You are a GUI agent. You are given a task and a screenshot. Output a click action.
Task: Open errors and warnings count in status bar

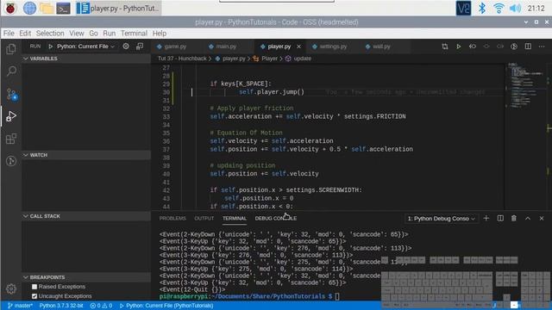[x=101, y=306]
